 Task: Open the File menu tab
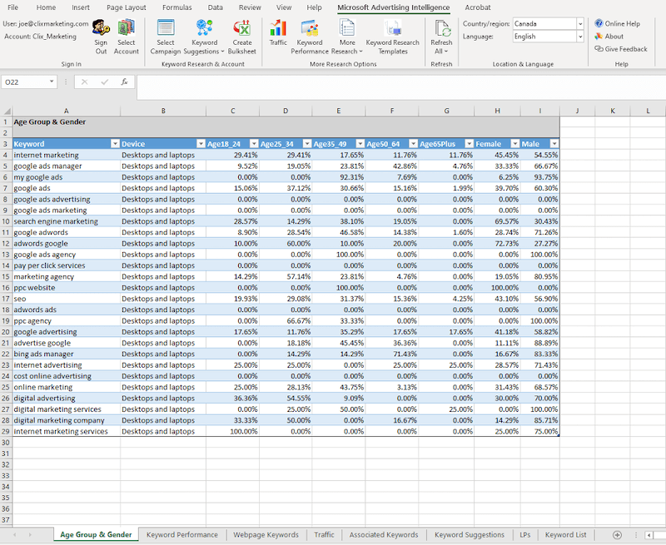click(12, 7)
